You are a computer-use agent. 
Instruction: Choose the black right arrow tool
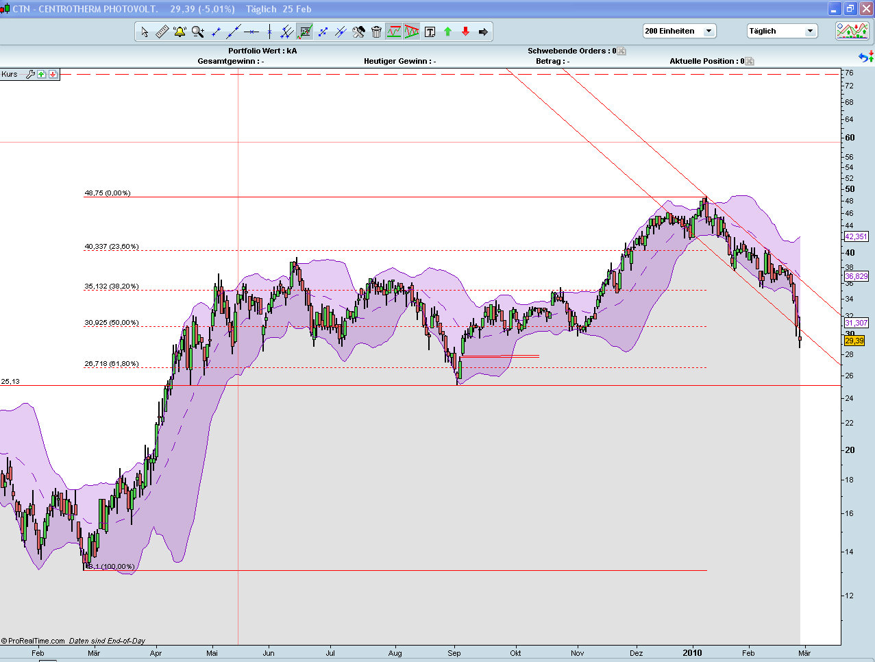pos(483,32)
